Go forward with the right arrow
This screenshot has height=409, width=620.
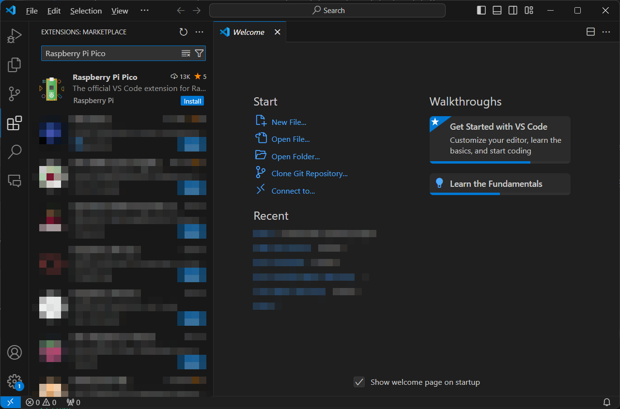point(196,11)
